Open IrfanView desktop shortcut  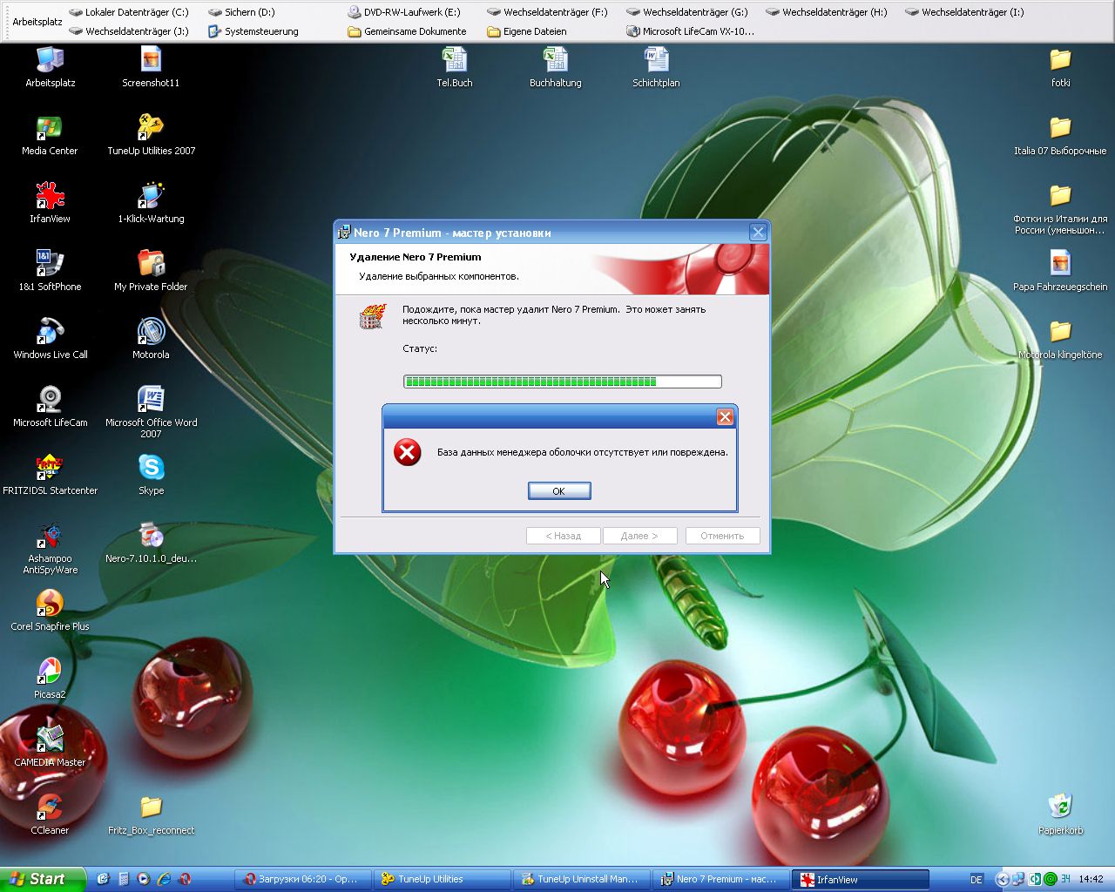click(50, 203)
